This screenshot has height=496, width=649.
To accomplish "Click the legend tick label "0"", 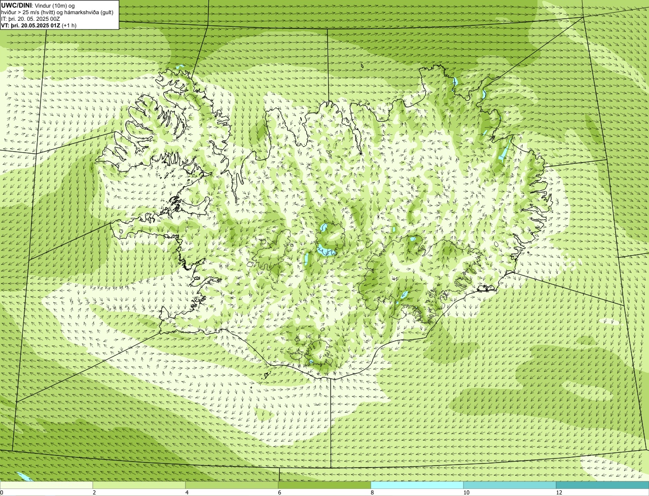I will tap(2, 492).
